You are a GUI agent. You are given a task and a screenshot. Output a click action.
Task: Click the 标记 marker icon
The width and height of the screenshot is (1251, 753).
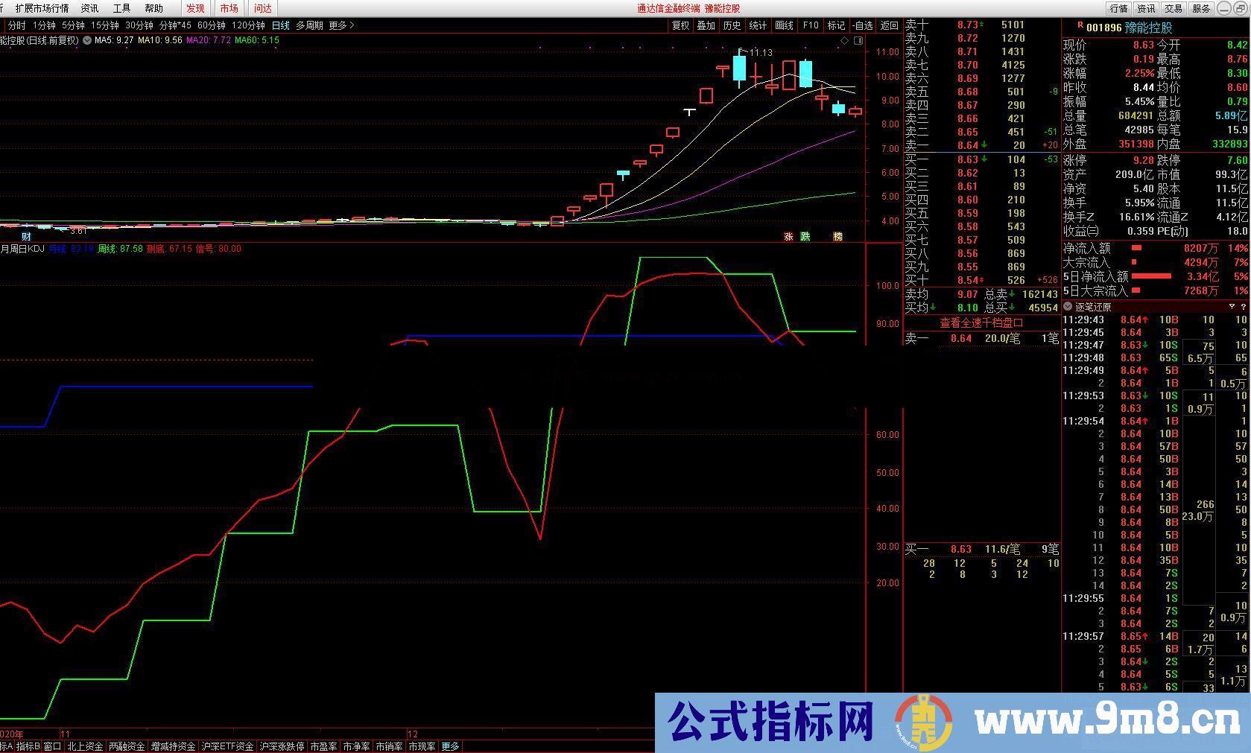836,25
